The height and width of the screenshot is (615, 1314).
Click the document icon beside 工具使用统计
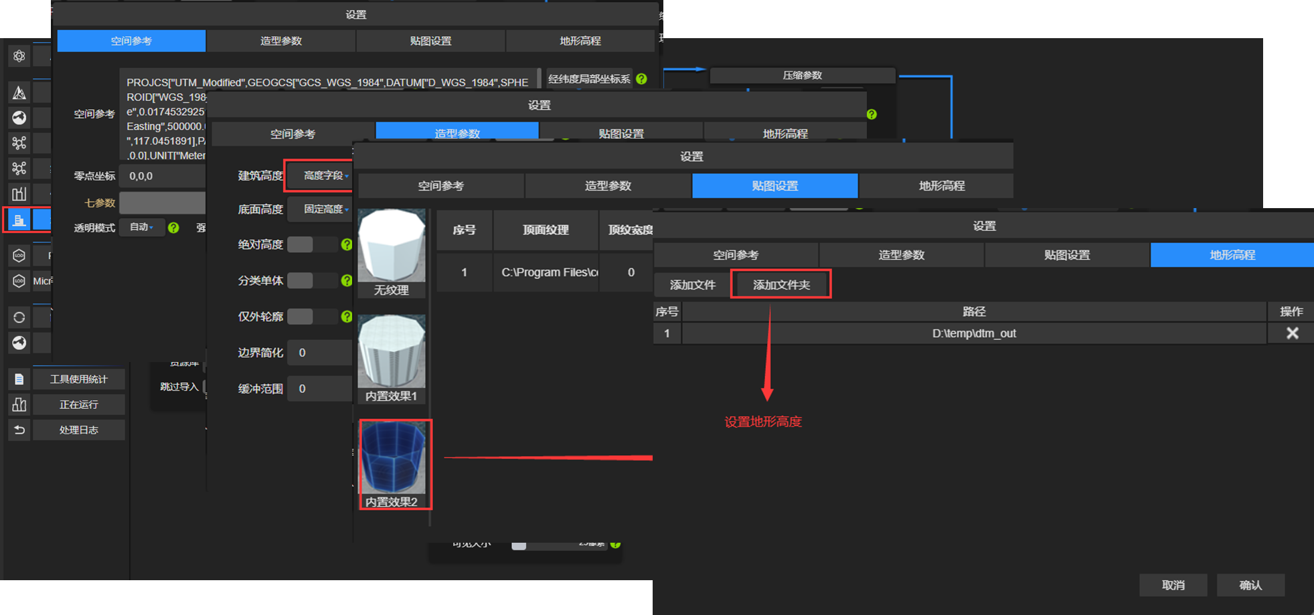19,379
